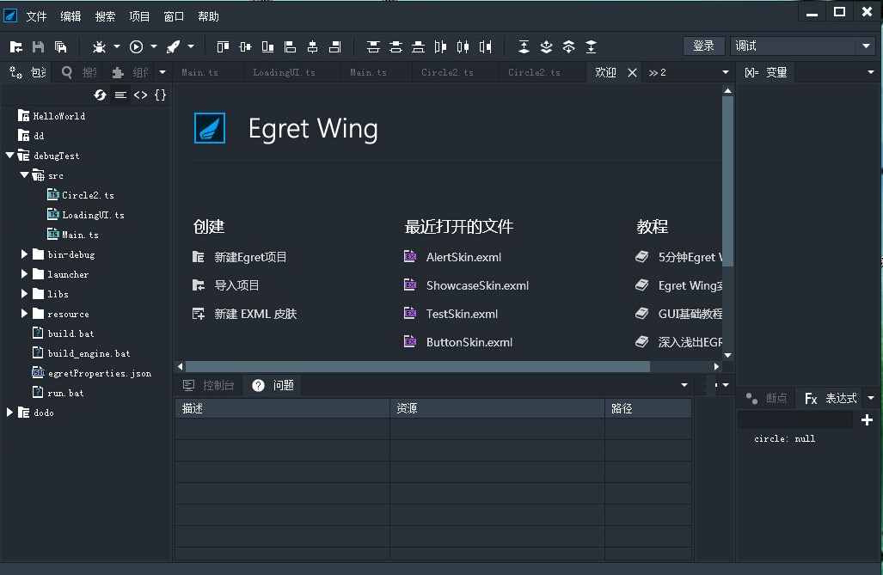Refresh the project tree with circular arrows icon
The image size is (883, 575).
101,95
